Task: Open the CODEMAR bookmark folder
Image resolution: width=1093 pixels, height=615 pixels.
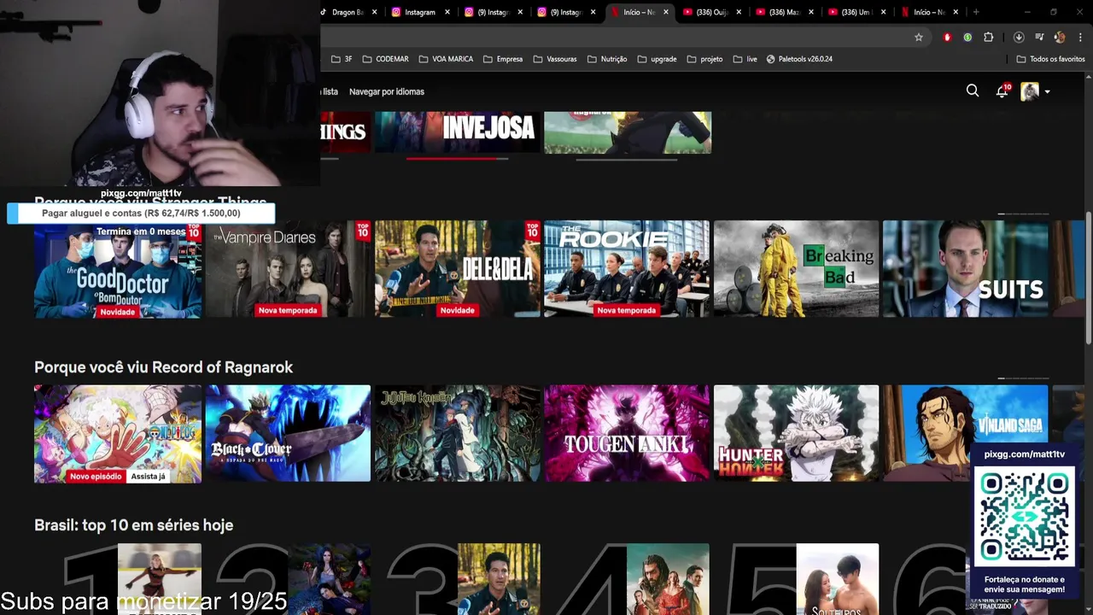Action: (385, 59)
